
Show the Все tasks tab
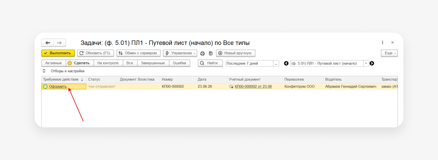[130, 63]
